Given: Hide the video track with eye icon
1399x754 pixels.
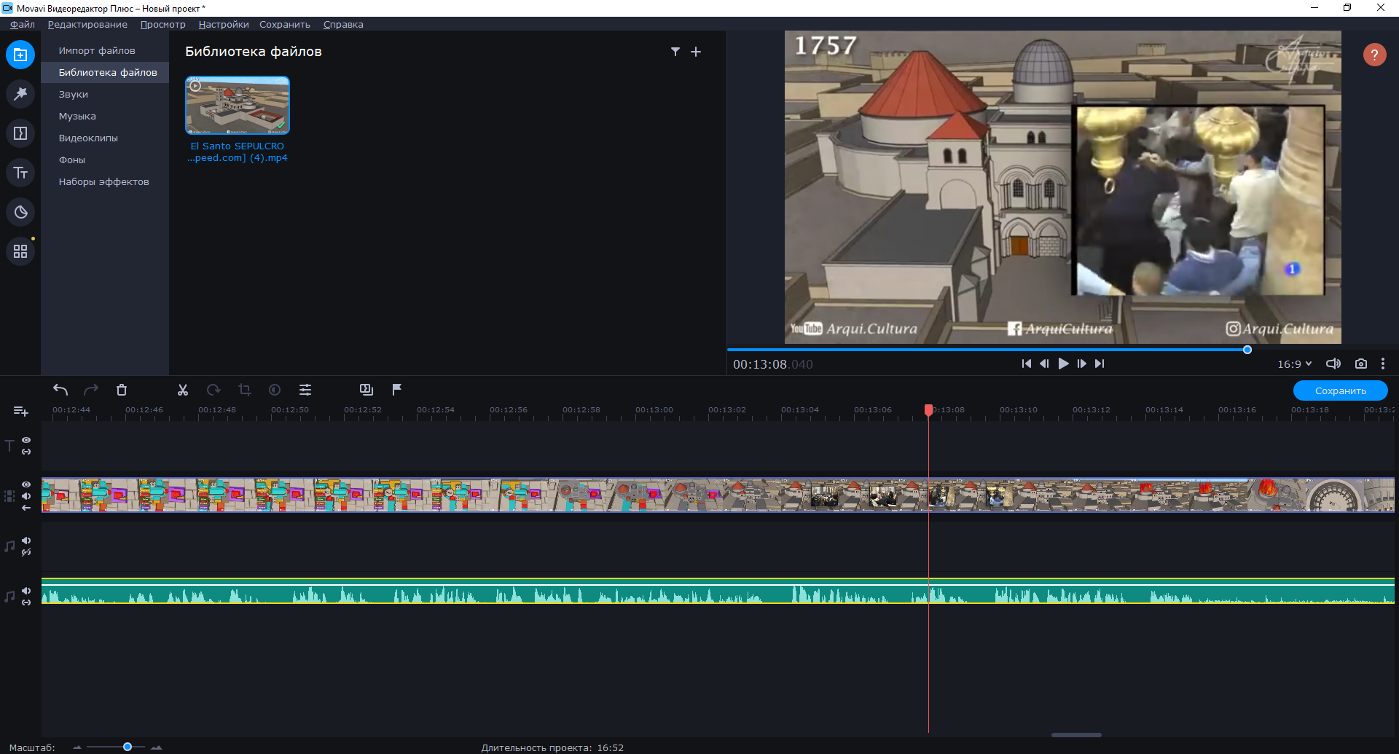Looking at the screenshot, I should [26, 484].
